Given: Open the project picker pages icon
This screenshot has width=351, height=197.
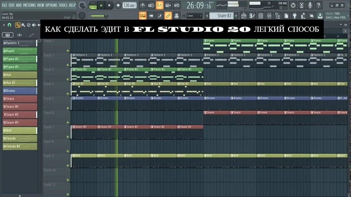Looking at the screenshot, I should click(286, 16).
